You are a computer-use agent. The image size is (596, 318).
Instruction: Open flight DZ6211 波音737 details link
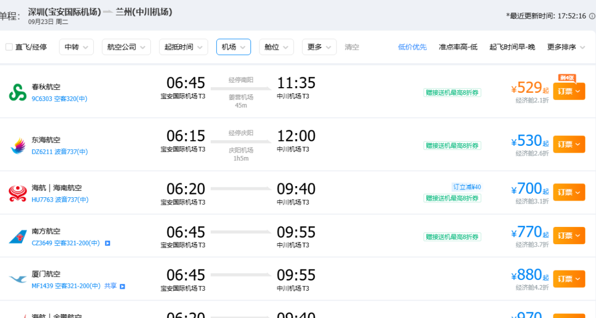(60, 151)
